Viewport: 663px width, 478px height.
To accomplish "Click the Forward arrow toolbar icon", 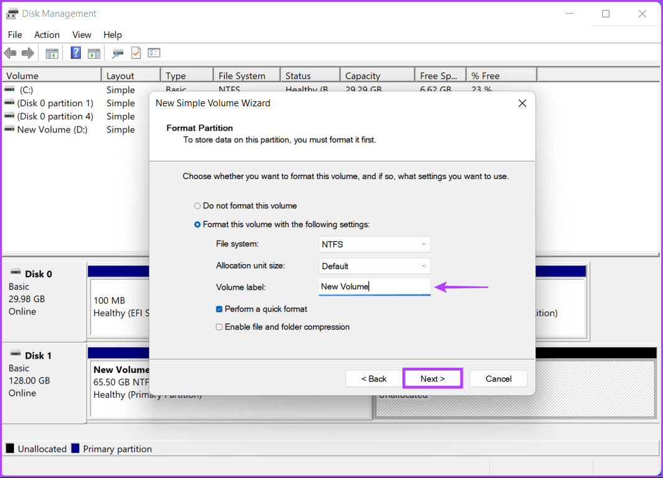I will click(x=28, y=53).
